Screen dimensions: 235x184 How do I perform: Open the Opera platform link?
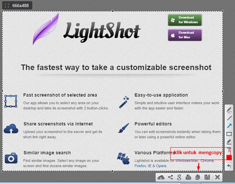point(161,166)
